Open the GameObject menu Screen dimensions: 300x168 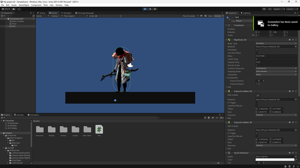point(23,5)
